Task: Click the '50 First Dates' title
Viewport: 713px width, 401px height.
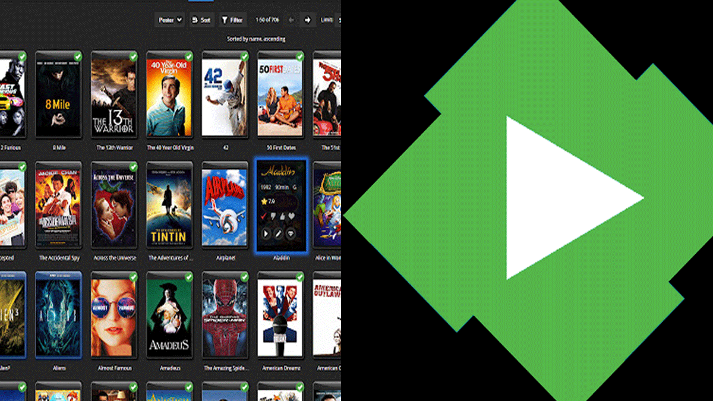Action: point(280,147)
